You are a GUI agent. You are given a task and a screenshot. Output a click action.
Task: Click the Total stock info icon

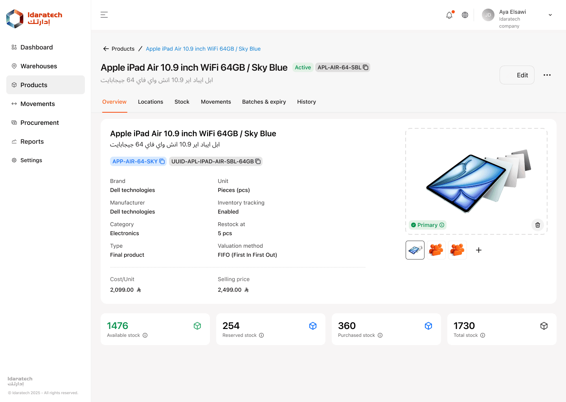[x=483, y=335]
